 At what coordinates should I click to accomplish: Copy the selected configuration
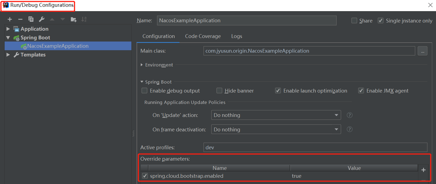tap(31, 19)
